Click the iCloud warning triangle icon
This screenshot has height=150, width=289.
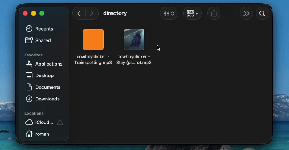(60, 122)
